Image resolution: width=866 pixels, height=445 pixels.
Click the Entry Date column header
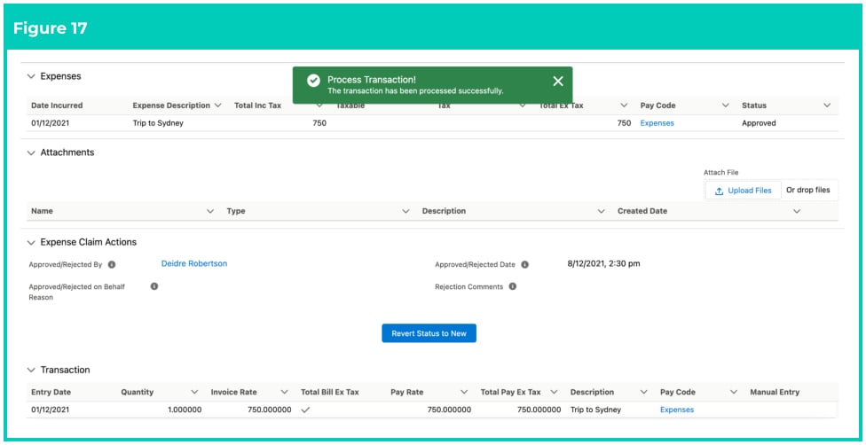[x=51, y=392]
